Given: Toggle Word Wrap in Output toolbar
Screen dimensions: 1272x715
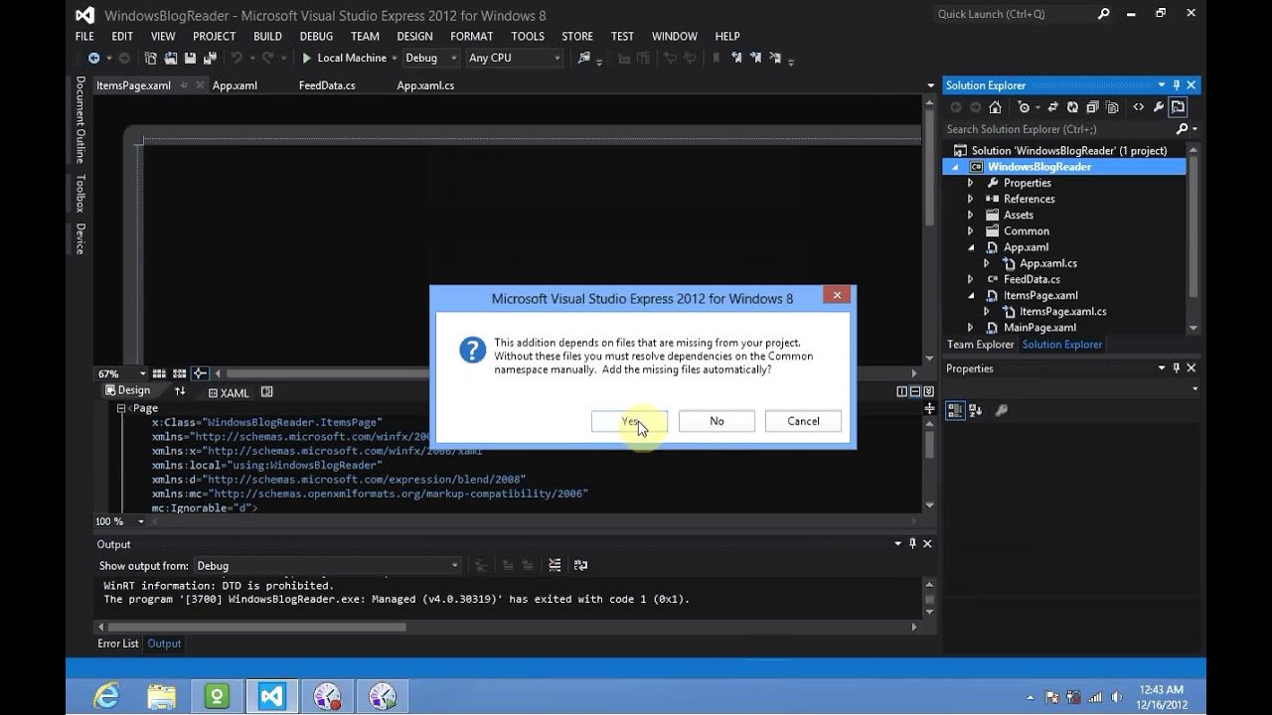Looking at the screenshot, I should pyautogui.click(x=580, y=565).
